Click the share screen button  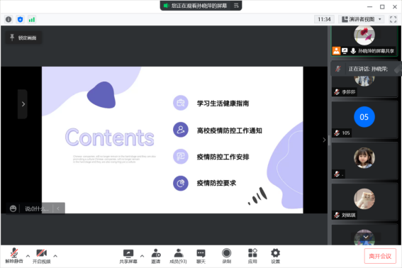click(128, 256)
